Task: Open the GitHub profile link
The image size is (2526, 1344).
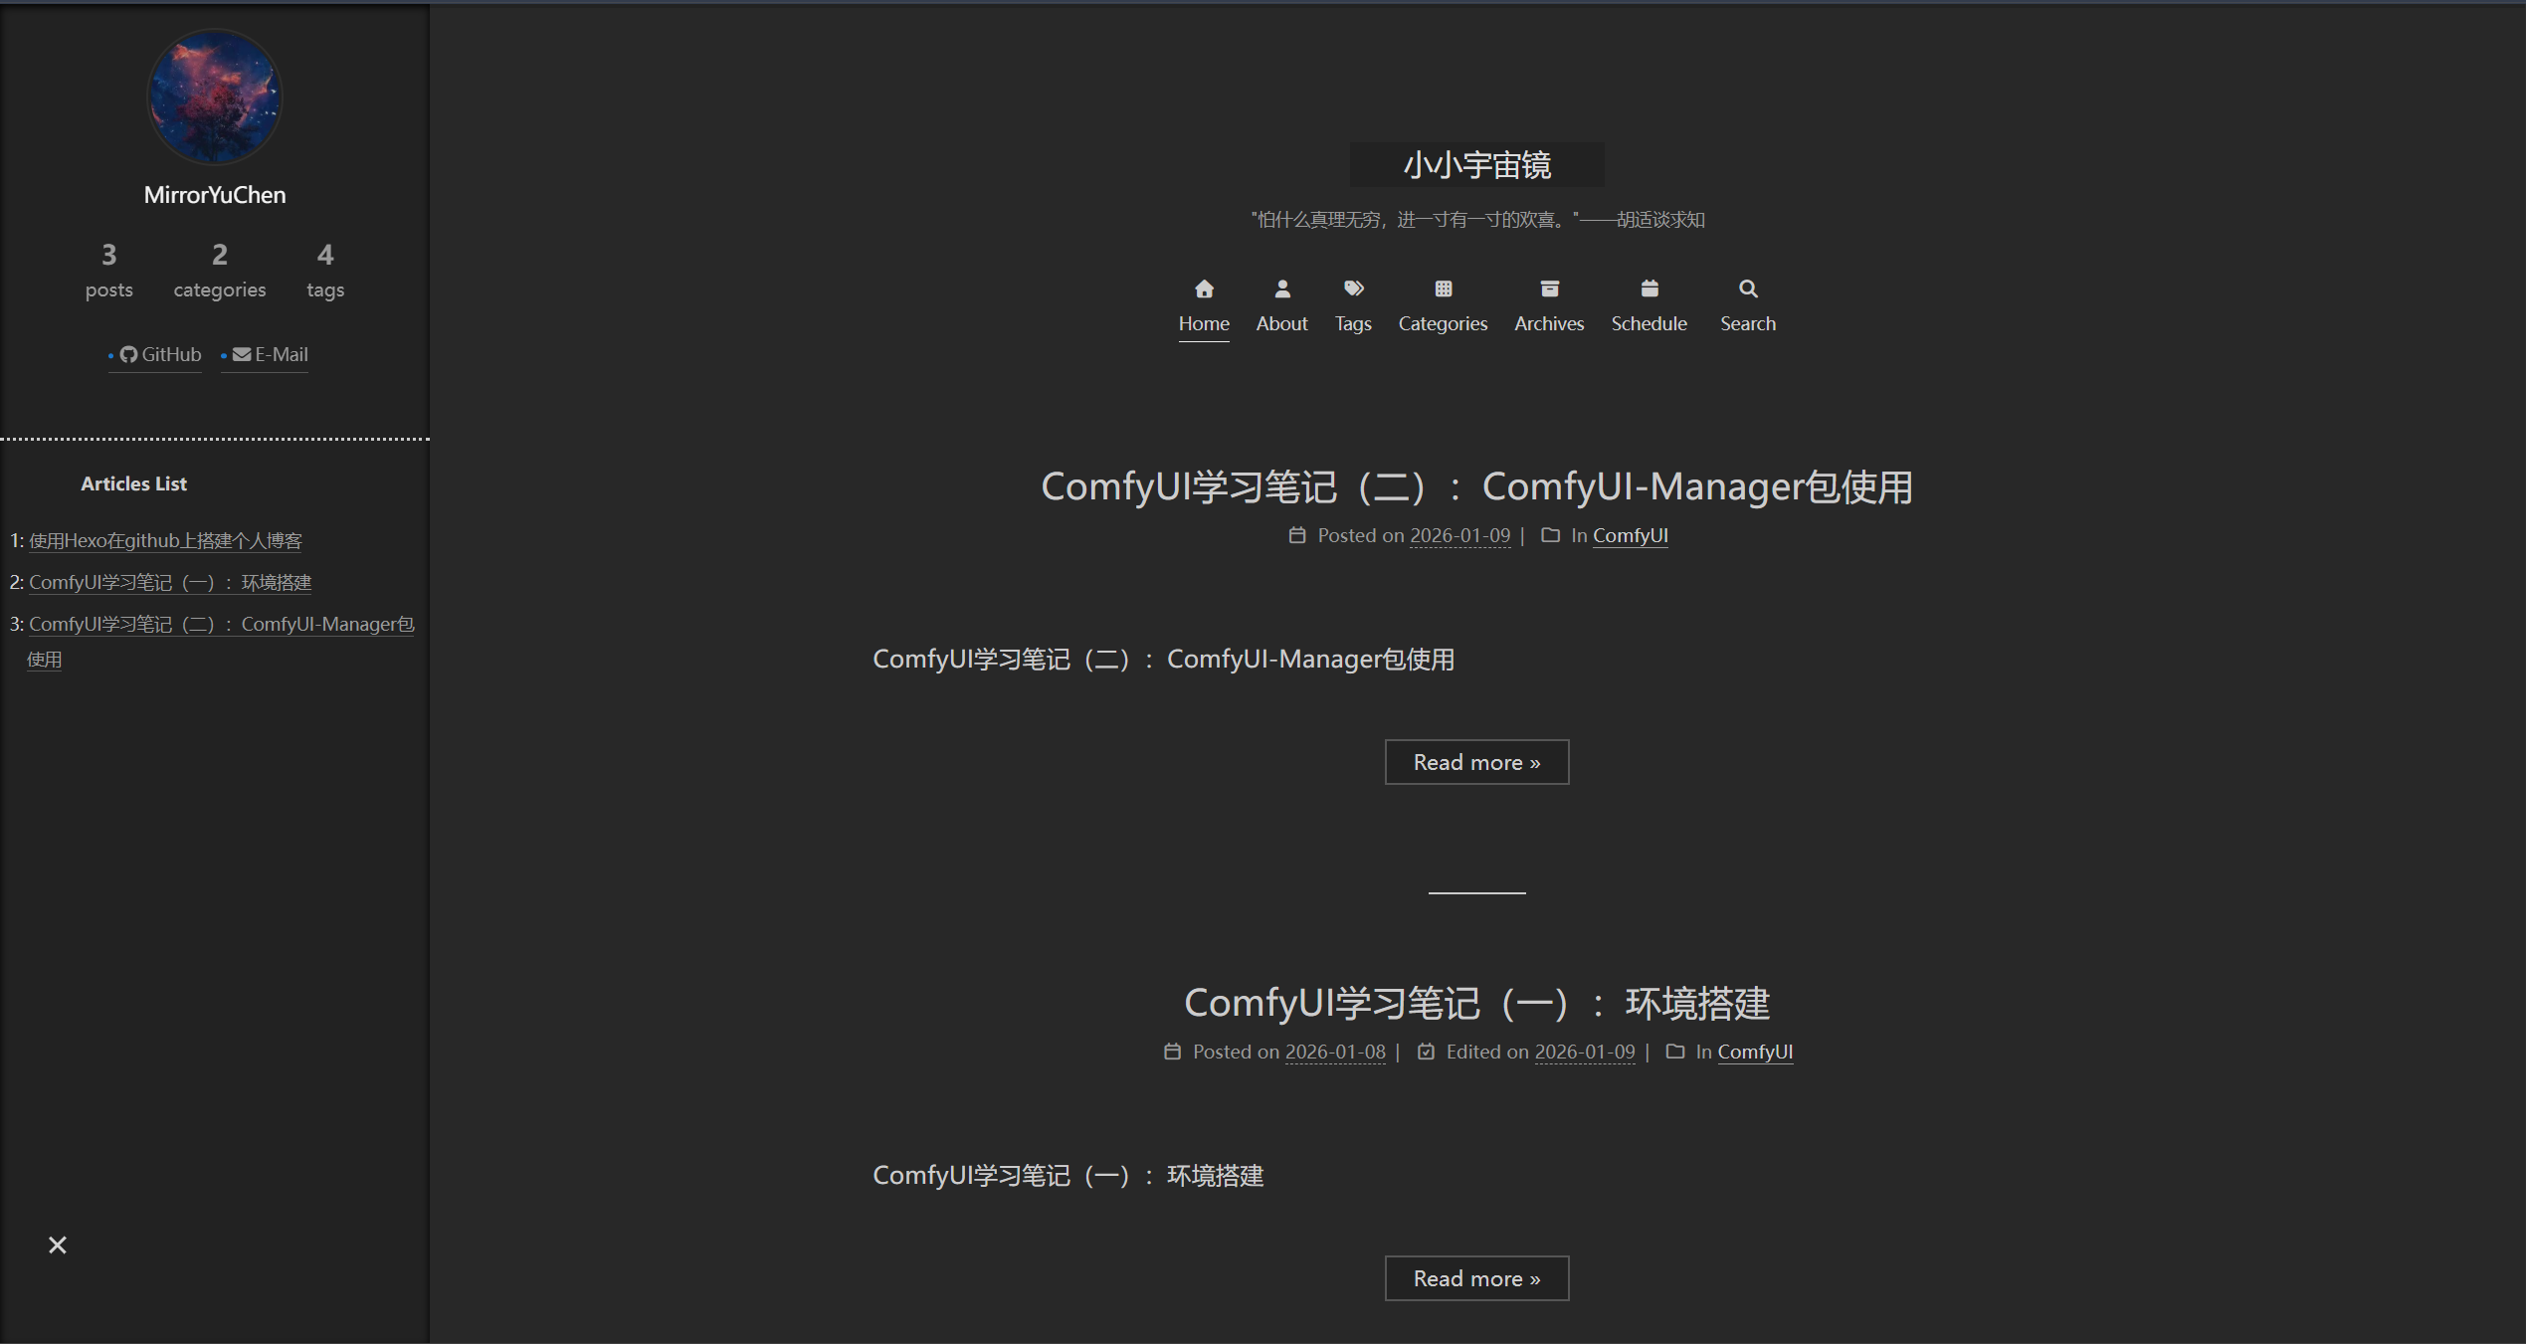Action: pos(160,355)
